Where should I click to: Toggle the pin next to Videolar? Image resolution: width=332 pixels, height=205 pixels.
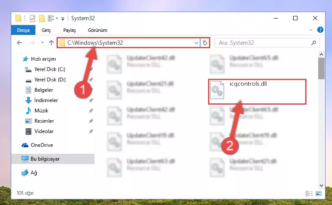[x=91, y=131]
